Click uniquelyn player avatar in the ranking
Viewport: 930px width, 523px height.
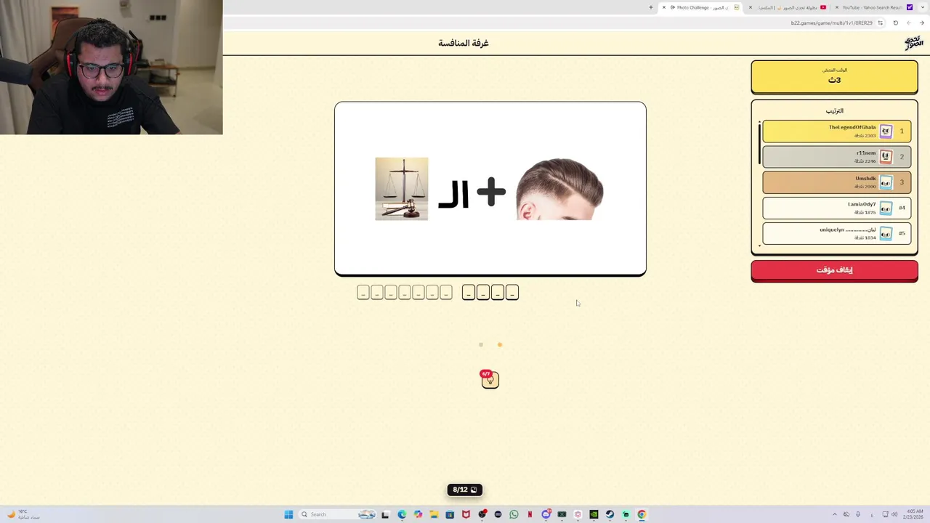tap(886, 234)
